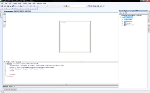Click the New Project toolbar icon

tap(2, 6)
